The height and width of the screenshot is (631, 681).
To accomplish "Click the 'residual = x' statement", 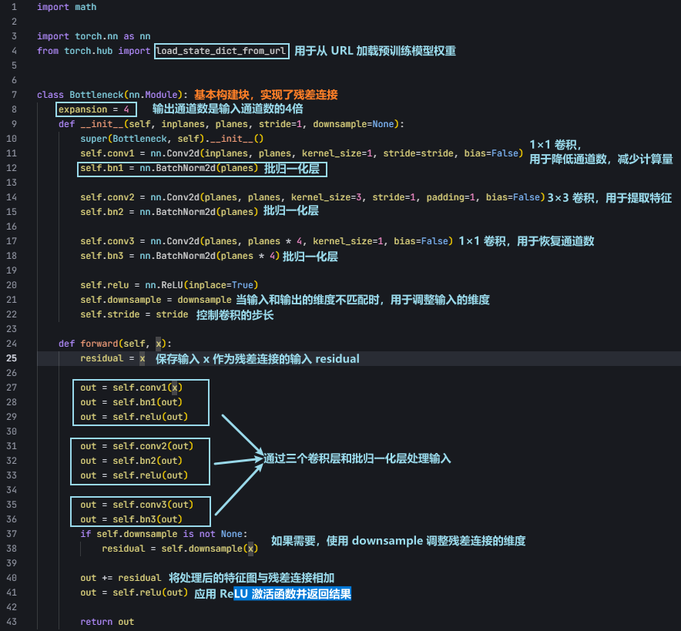I will (x=112, y=358).
